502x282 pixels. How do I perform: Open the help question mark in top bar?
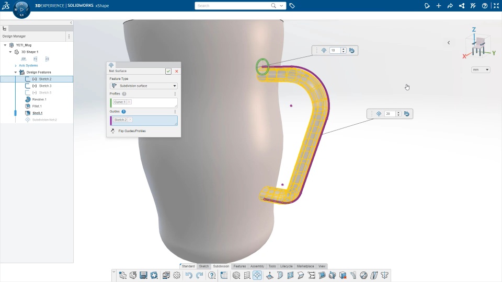485,6
